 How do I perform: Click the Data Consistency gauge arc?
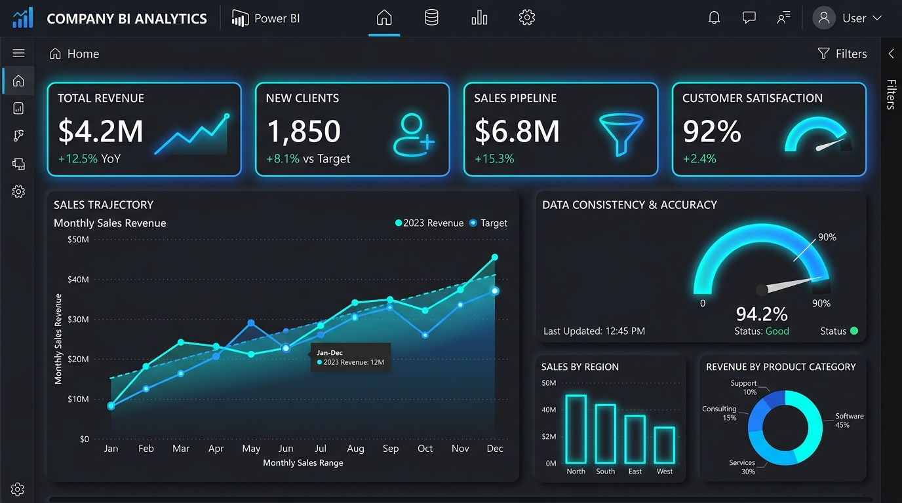pos(762,258)
